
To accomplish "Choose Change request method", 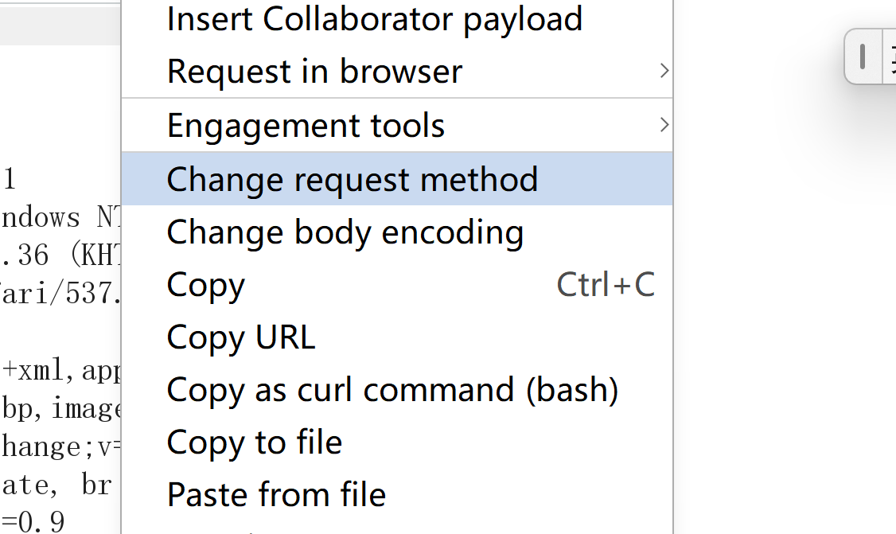I will click(x=352, y=179).
